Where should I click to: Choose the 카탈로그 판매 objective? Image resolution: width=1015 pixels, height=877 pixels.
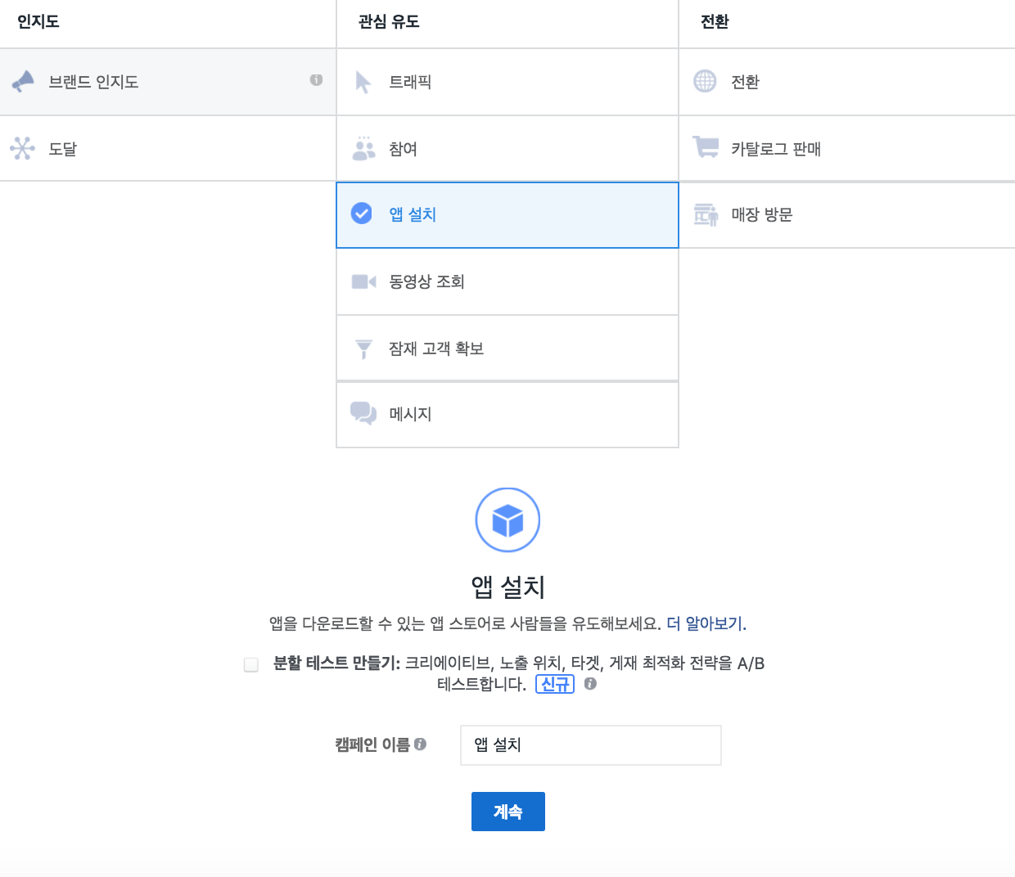click(846, 148)
